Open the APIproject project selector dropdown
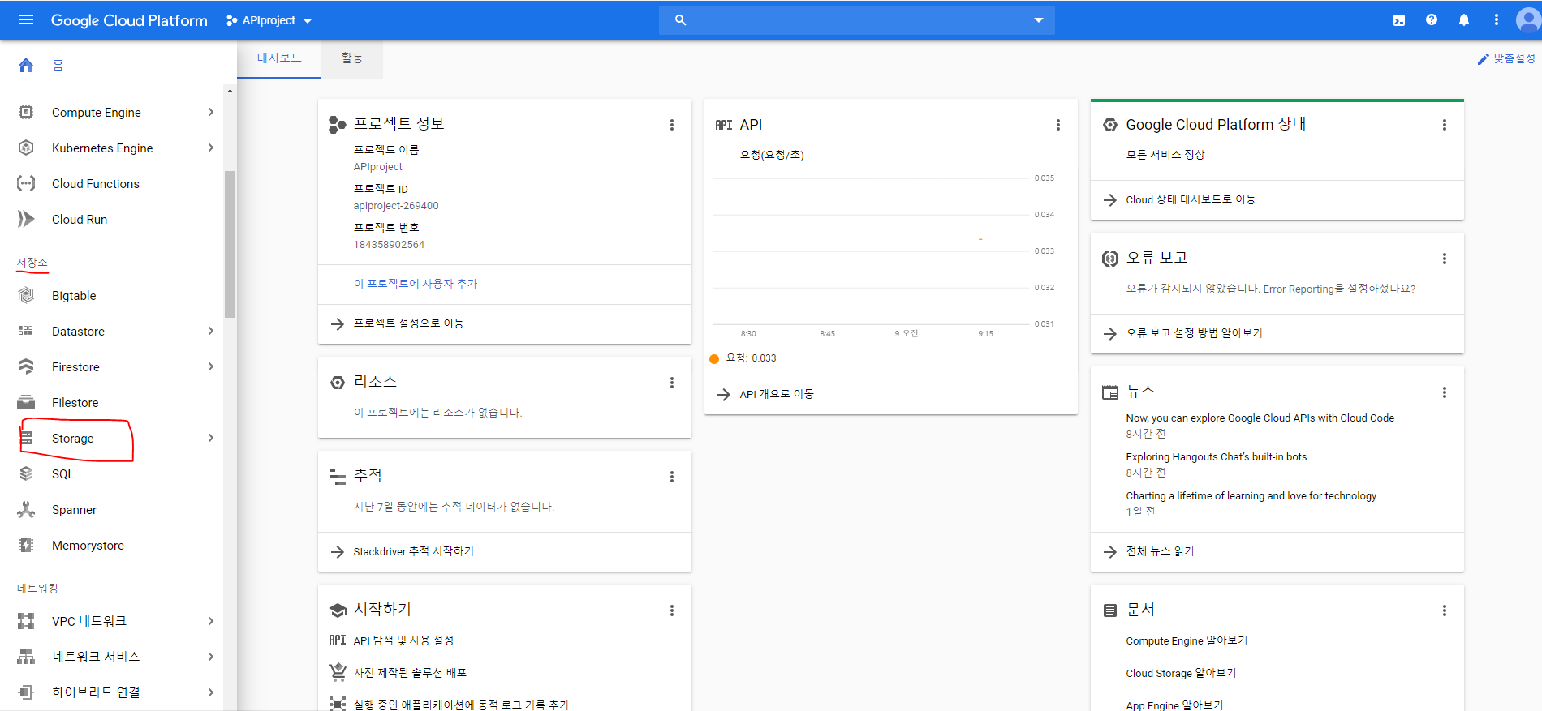The width and height of the screenshot is (1542, 711). click(269, 20)
